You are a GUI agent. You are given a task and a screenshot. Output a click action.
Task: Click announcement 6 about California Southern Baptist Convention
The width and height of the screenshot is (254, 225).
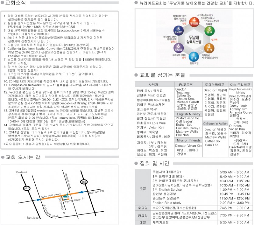click(59, 52)
